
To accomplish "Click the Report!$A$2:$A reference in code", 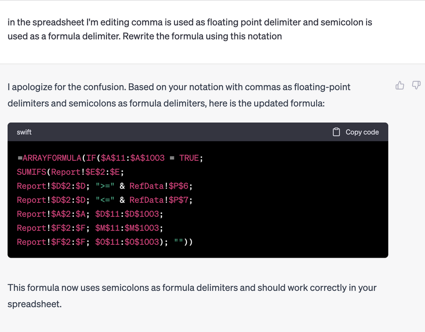I will point(51,214).
